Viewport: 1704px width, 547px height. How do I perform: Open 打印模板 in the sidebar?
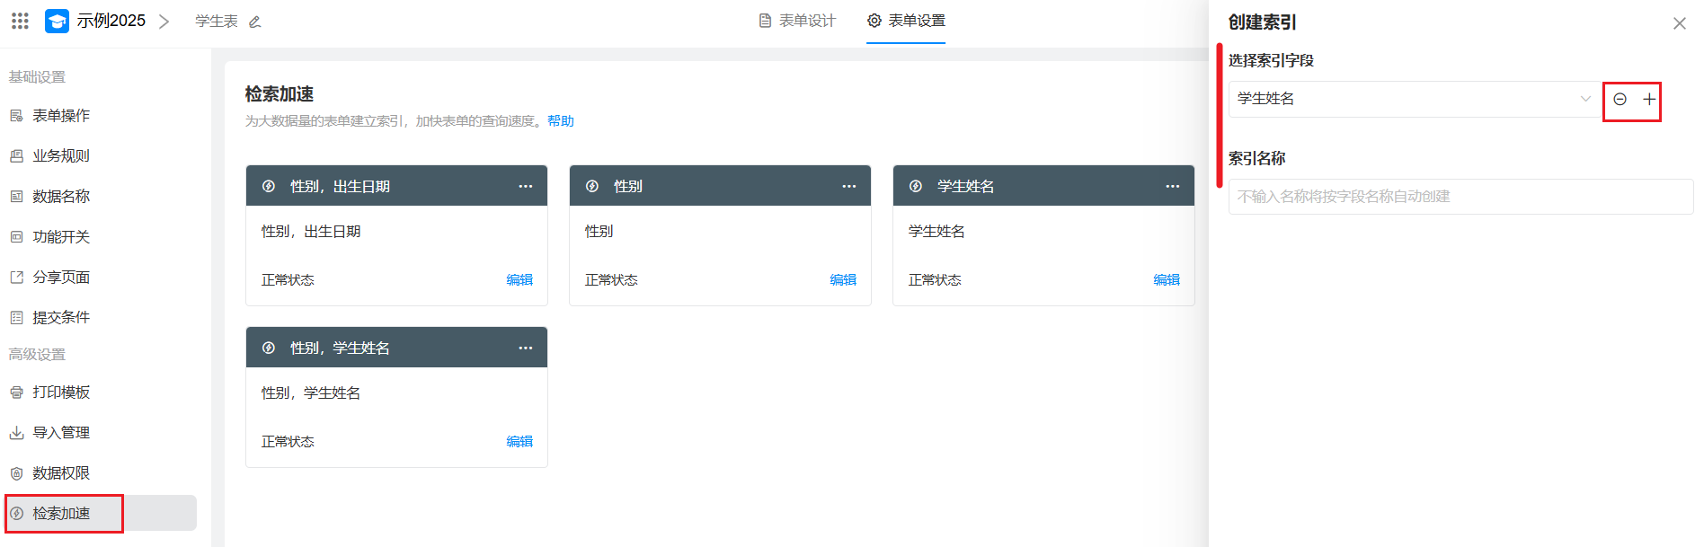61,393
